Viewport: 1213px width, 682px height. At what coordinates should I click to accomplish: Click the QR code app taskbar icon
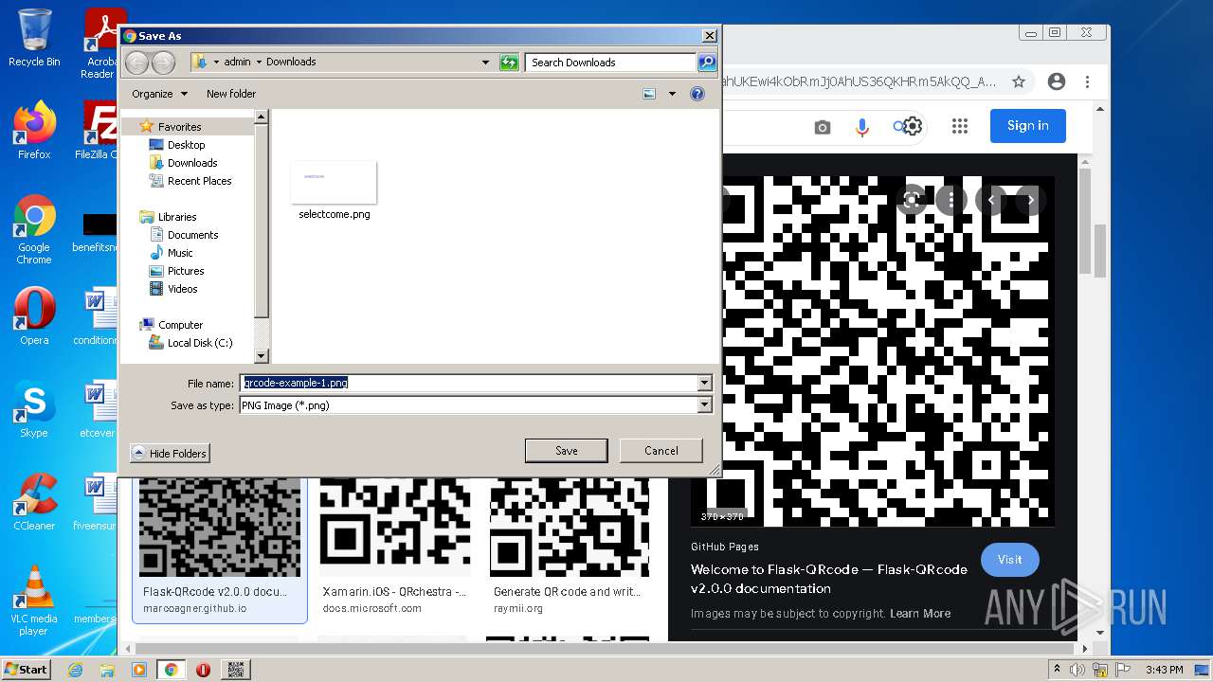click(236, 670)
